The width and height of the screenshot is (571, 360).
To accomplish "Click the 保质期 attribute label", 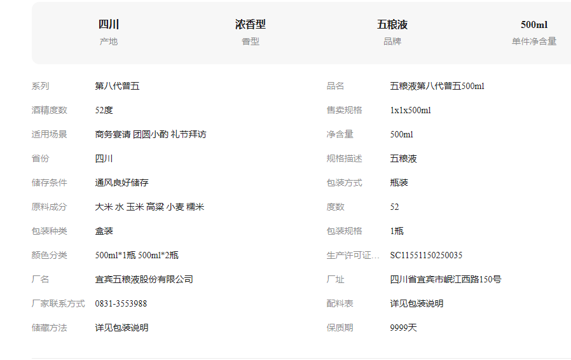I will (x=340, y=328).
